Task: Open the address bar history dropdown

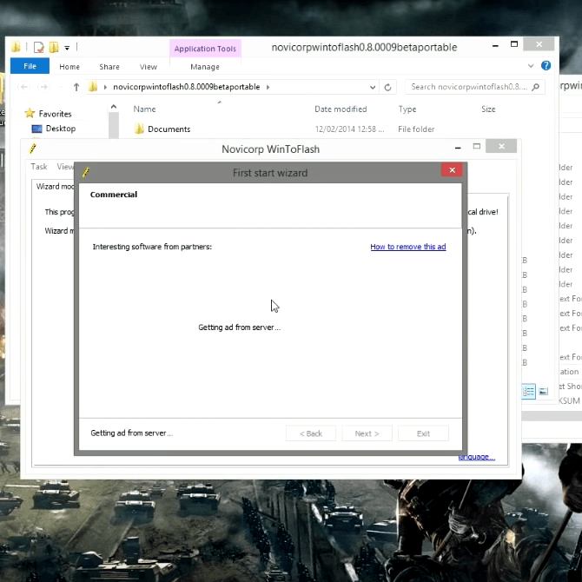Action: point(373,87)
